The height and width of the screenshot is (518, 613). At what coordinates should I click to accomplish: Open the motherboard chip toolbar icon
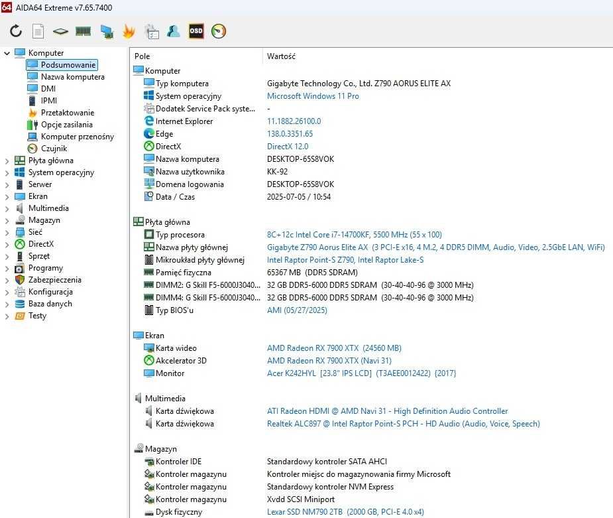point(60,31)
